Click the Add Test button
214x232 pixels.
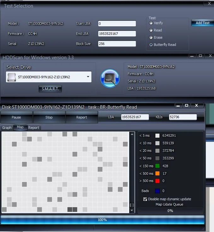coord(203,23)
